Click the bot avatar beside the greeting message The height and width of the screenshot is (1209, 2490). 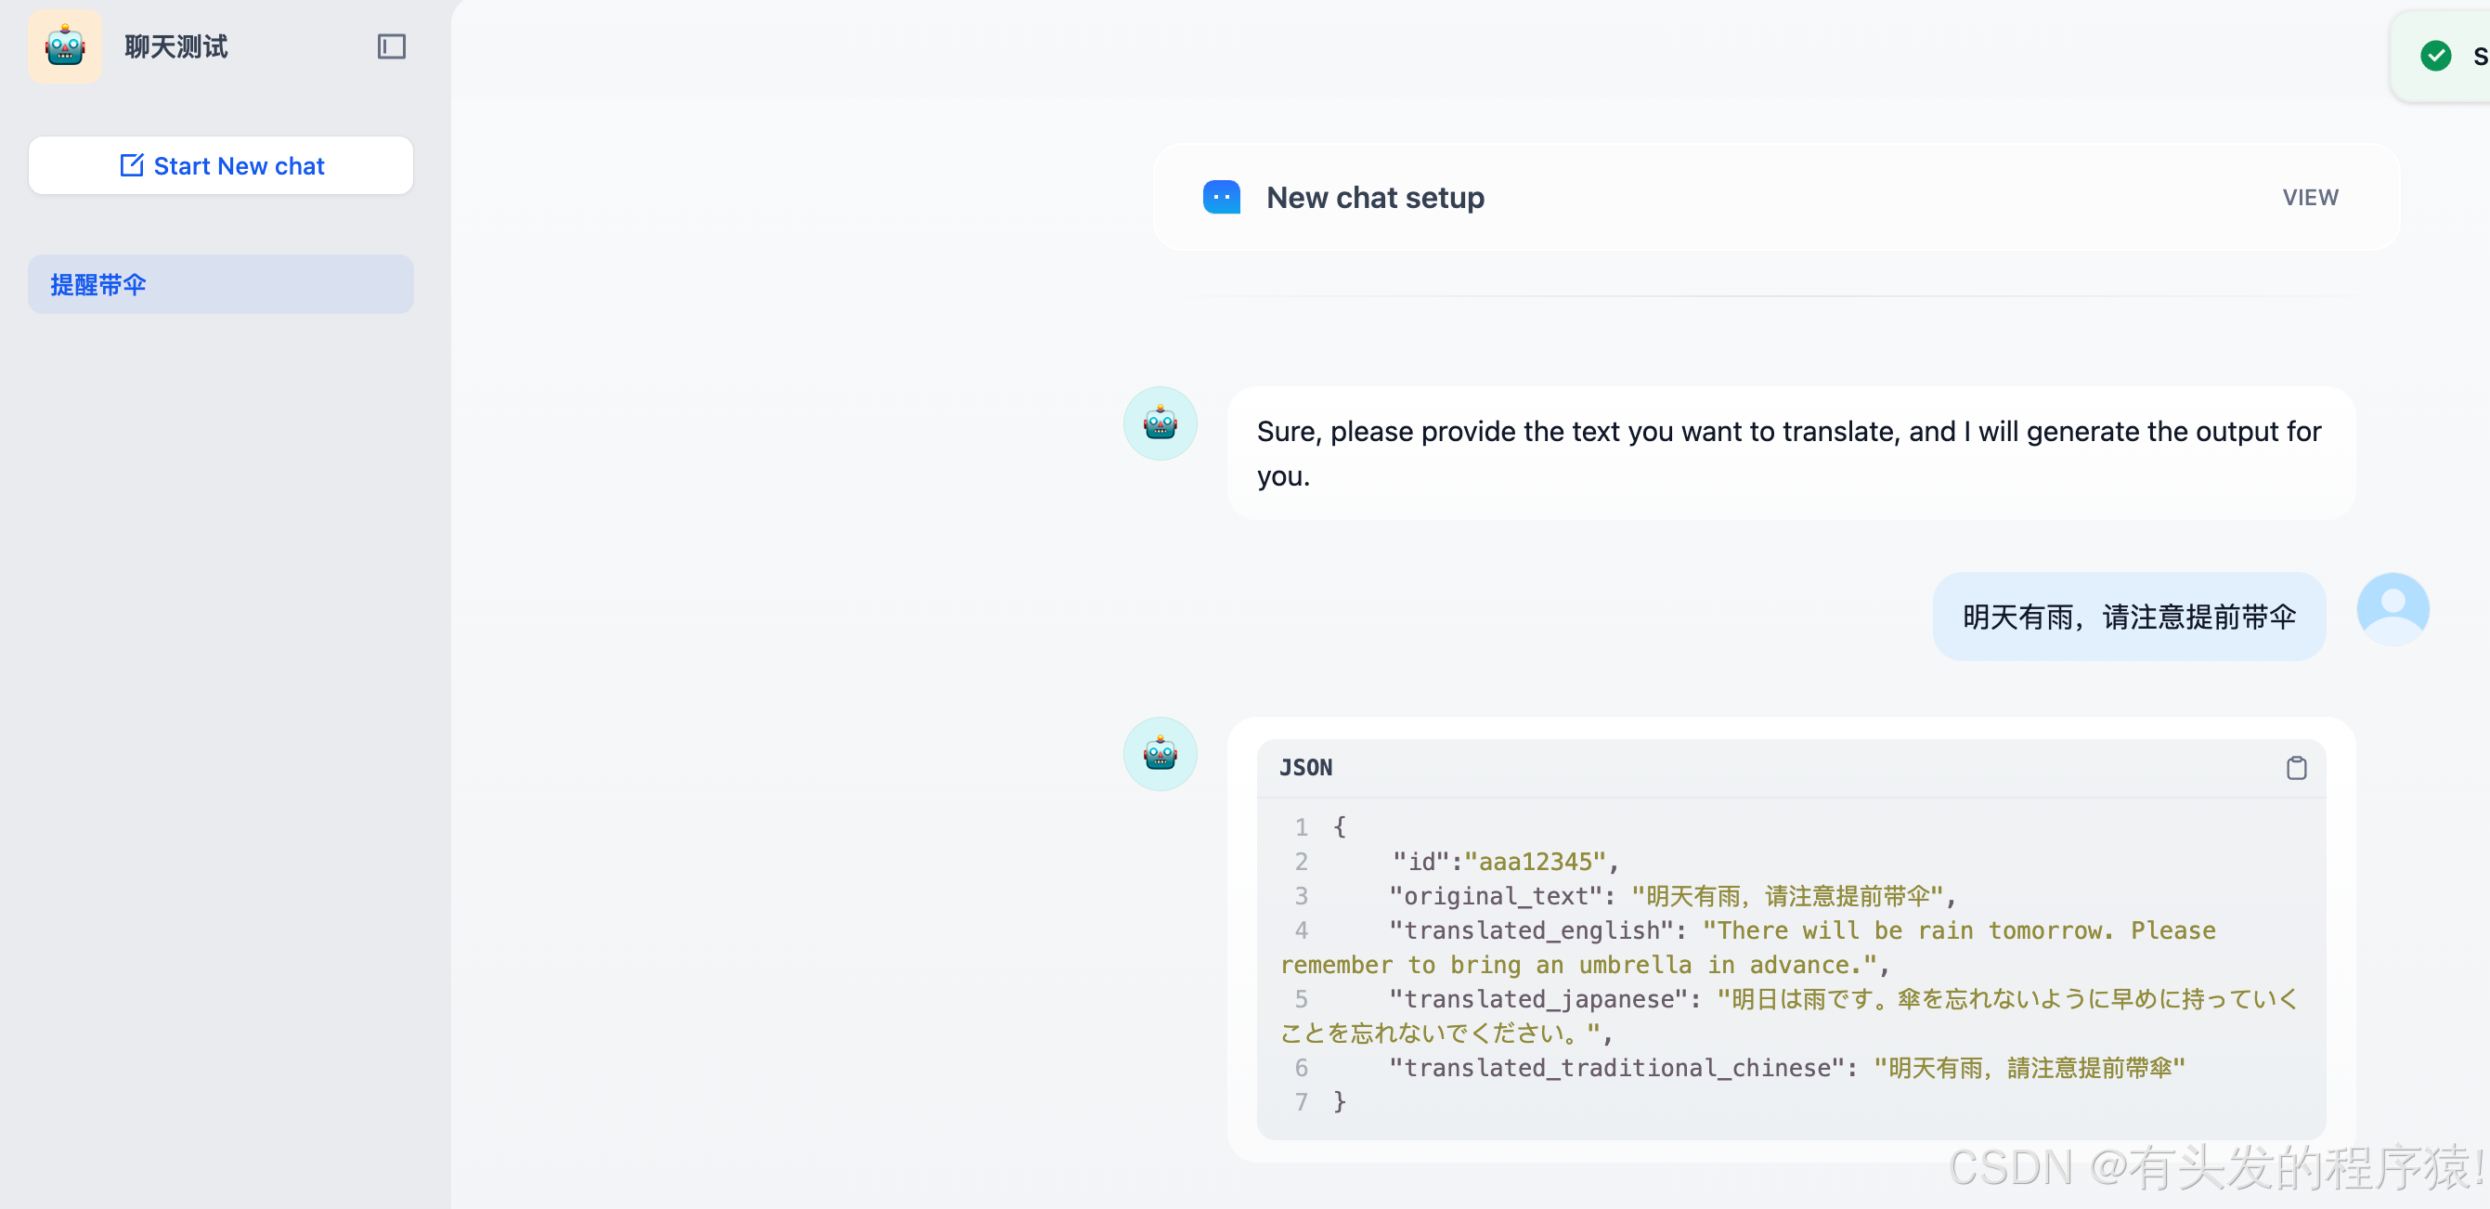pyautogui.click(x=1159, y=423)
